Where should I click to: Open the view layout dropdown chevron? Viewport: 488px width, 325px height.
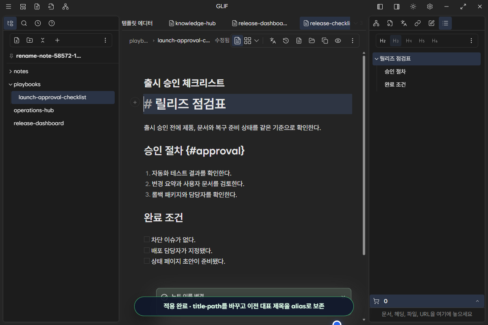257,41
